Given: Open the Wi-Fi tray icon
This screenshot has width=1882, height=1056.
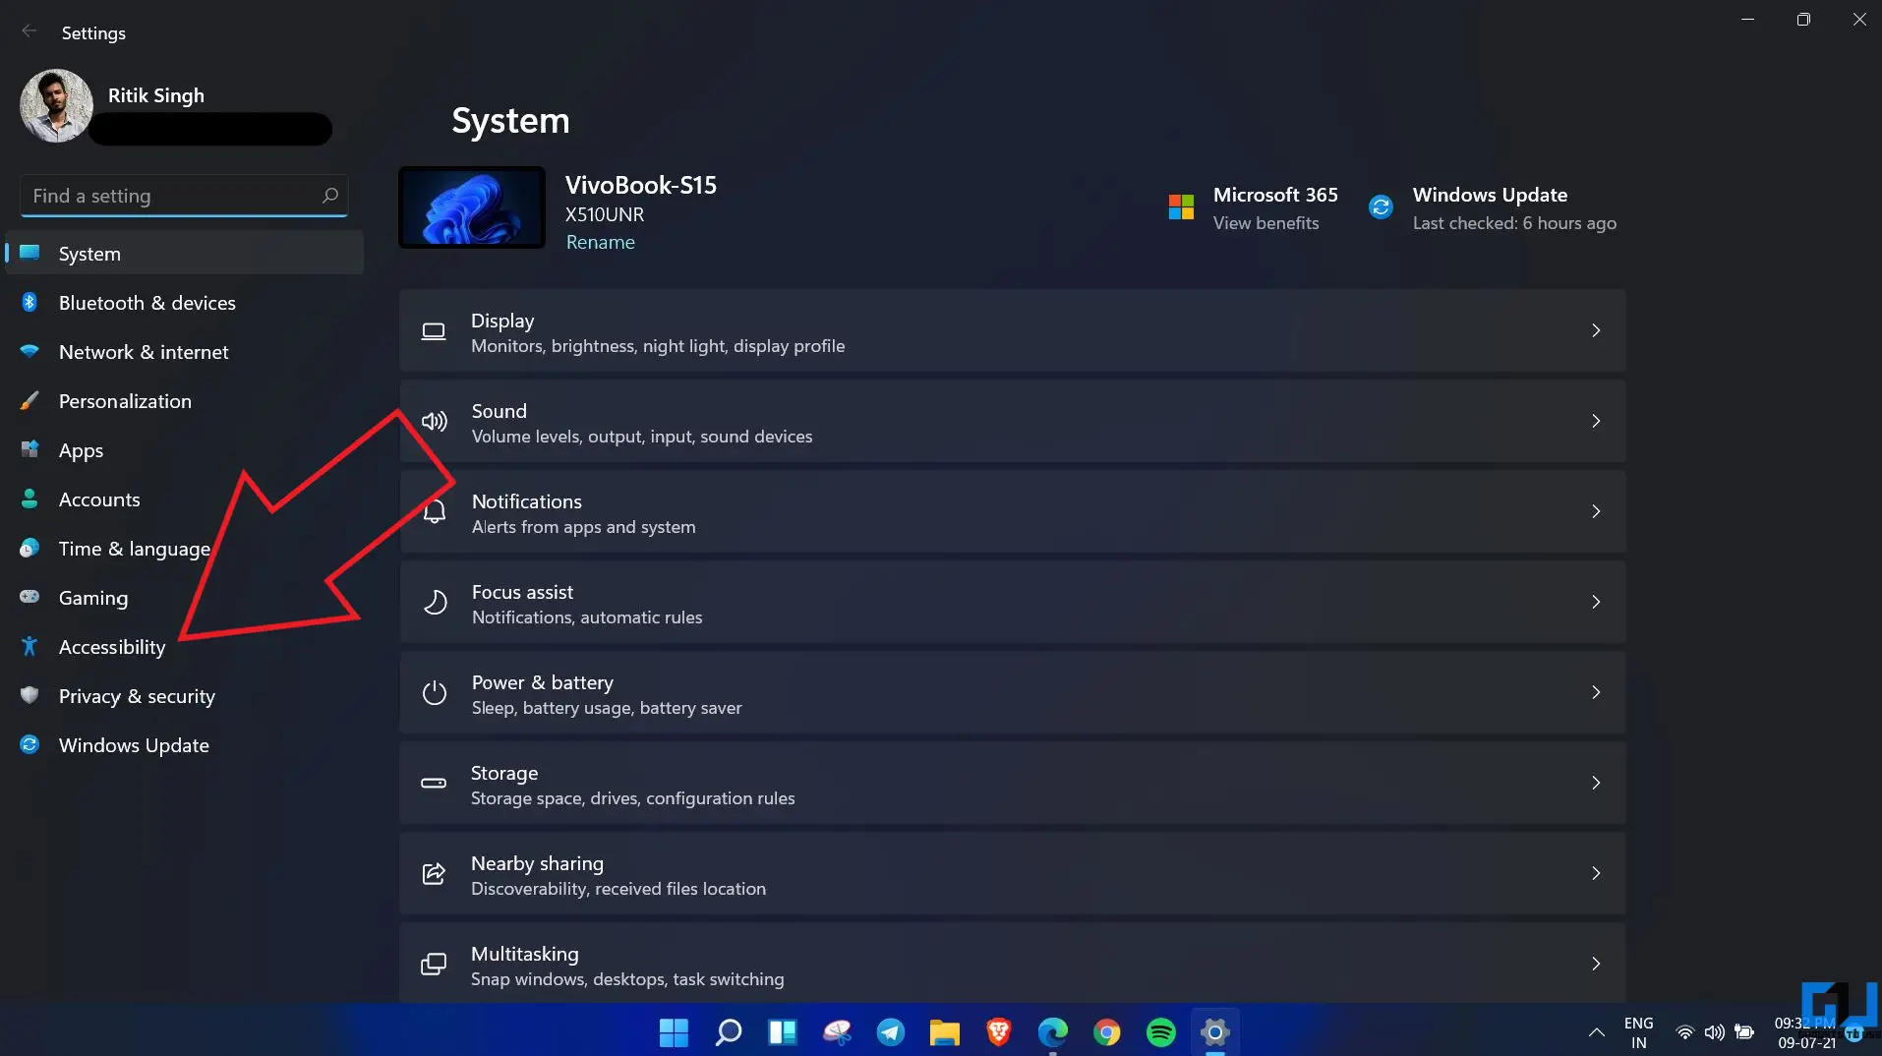Looking at the screenshot, I should (x=1684, y=1032).
